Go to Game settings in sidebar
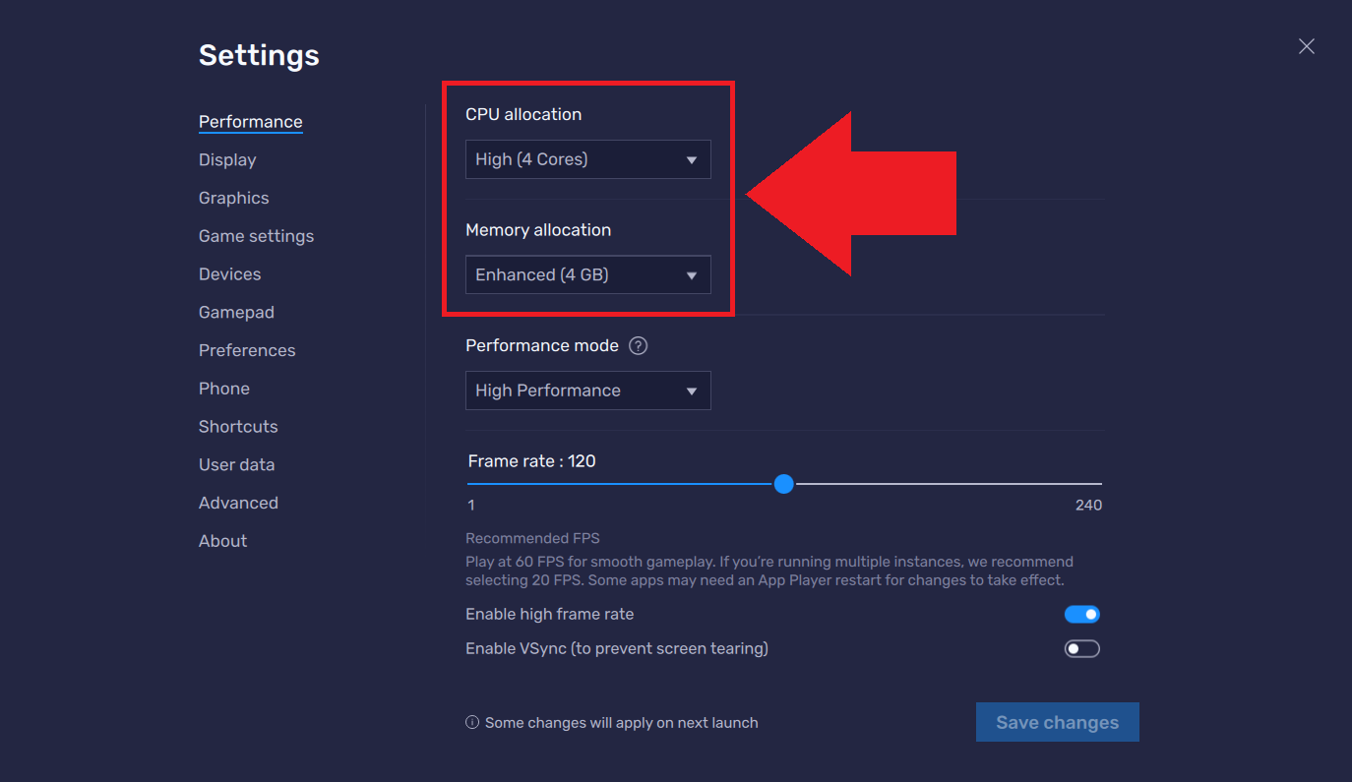Screen dimensions: 1352x782 (x=256, y=236)
